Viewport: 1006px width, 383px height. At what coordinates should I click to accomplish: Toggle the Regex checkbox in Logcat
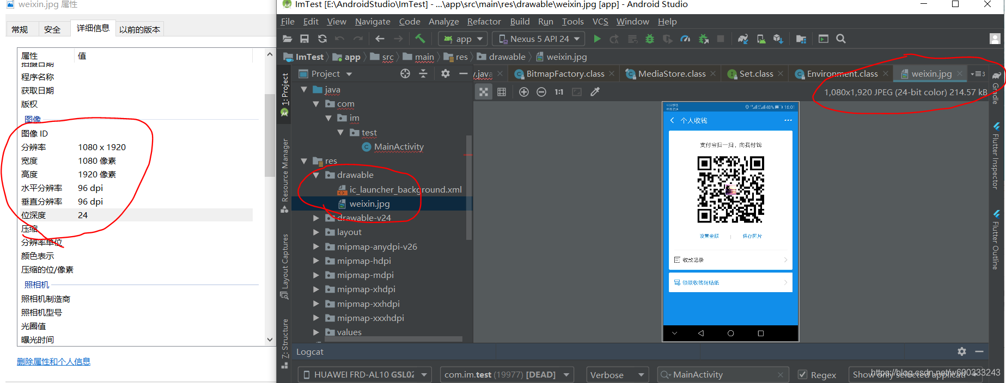click(802, 375)
